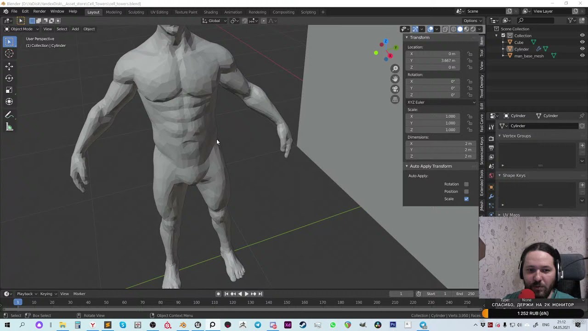Enable wireframe viewport shading
Screen dimensions: 588x331
pyautogui.click(x=453, y=29)
